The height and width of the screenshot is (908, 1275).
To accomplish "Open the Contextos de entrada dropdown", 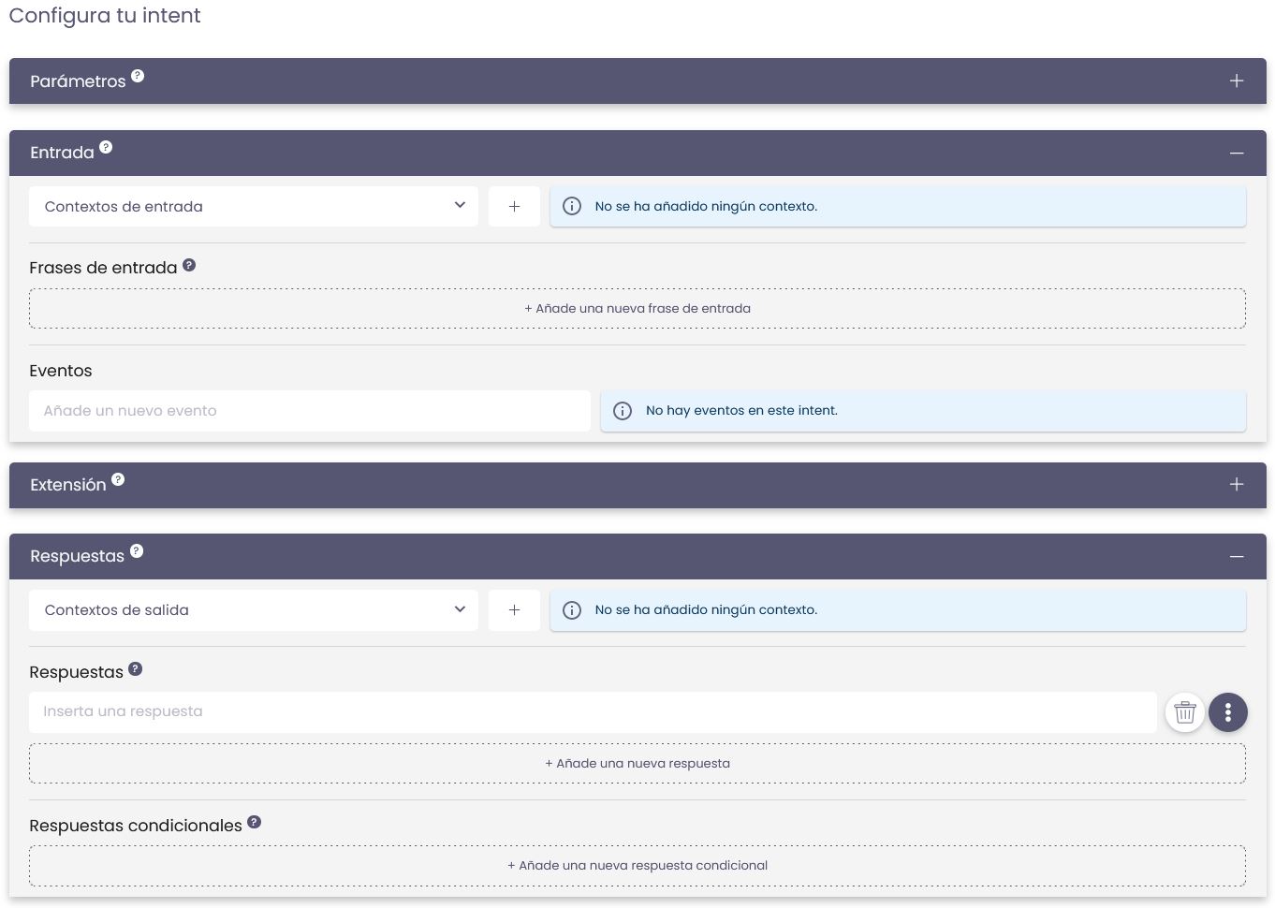I will [253, 207].
